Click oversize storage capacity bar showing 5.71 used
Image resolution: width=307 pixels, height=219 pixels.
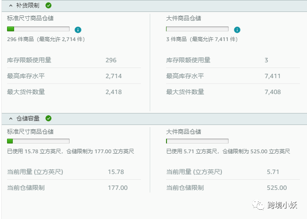[197, 141]
